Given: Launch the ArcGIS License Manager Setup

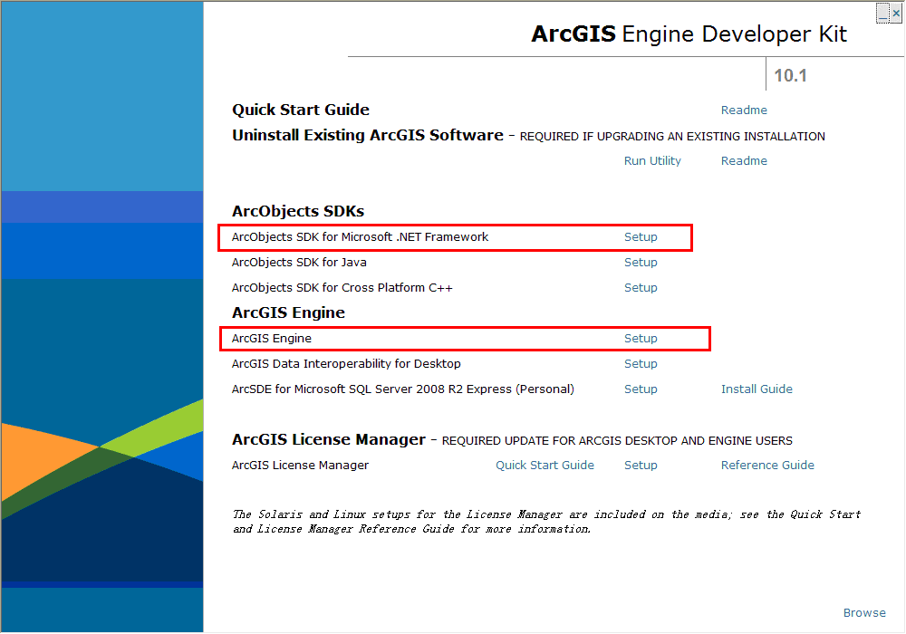Looking at the screenshot, I should click(641, 465).
